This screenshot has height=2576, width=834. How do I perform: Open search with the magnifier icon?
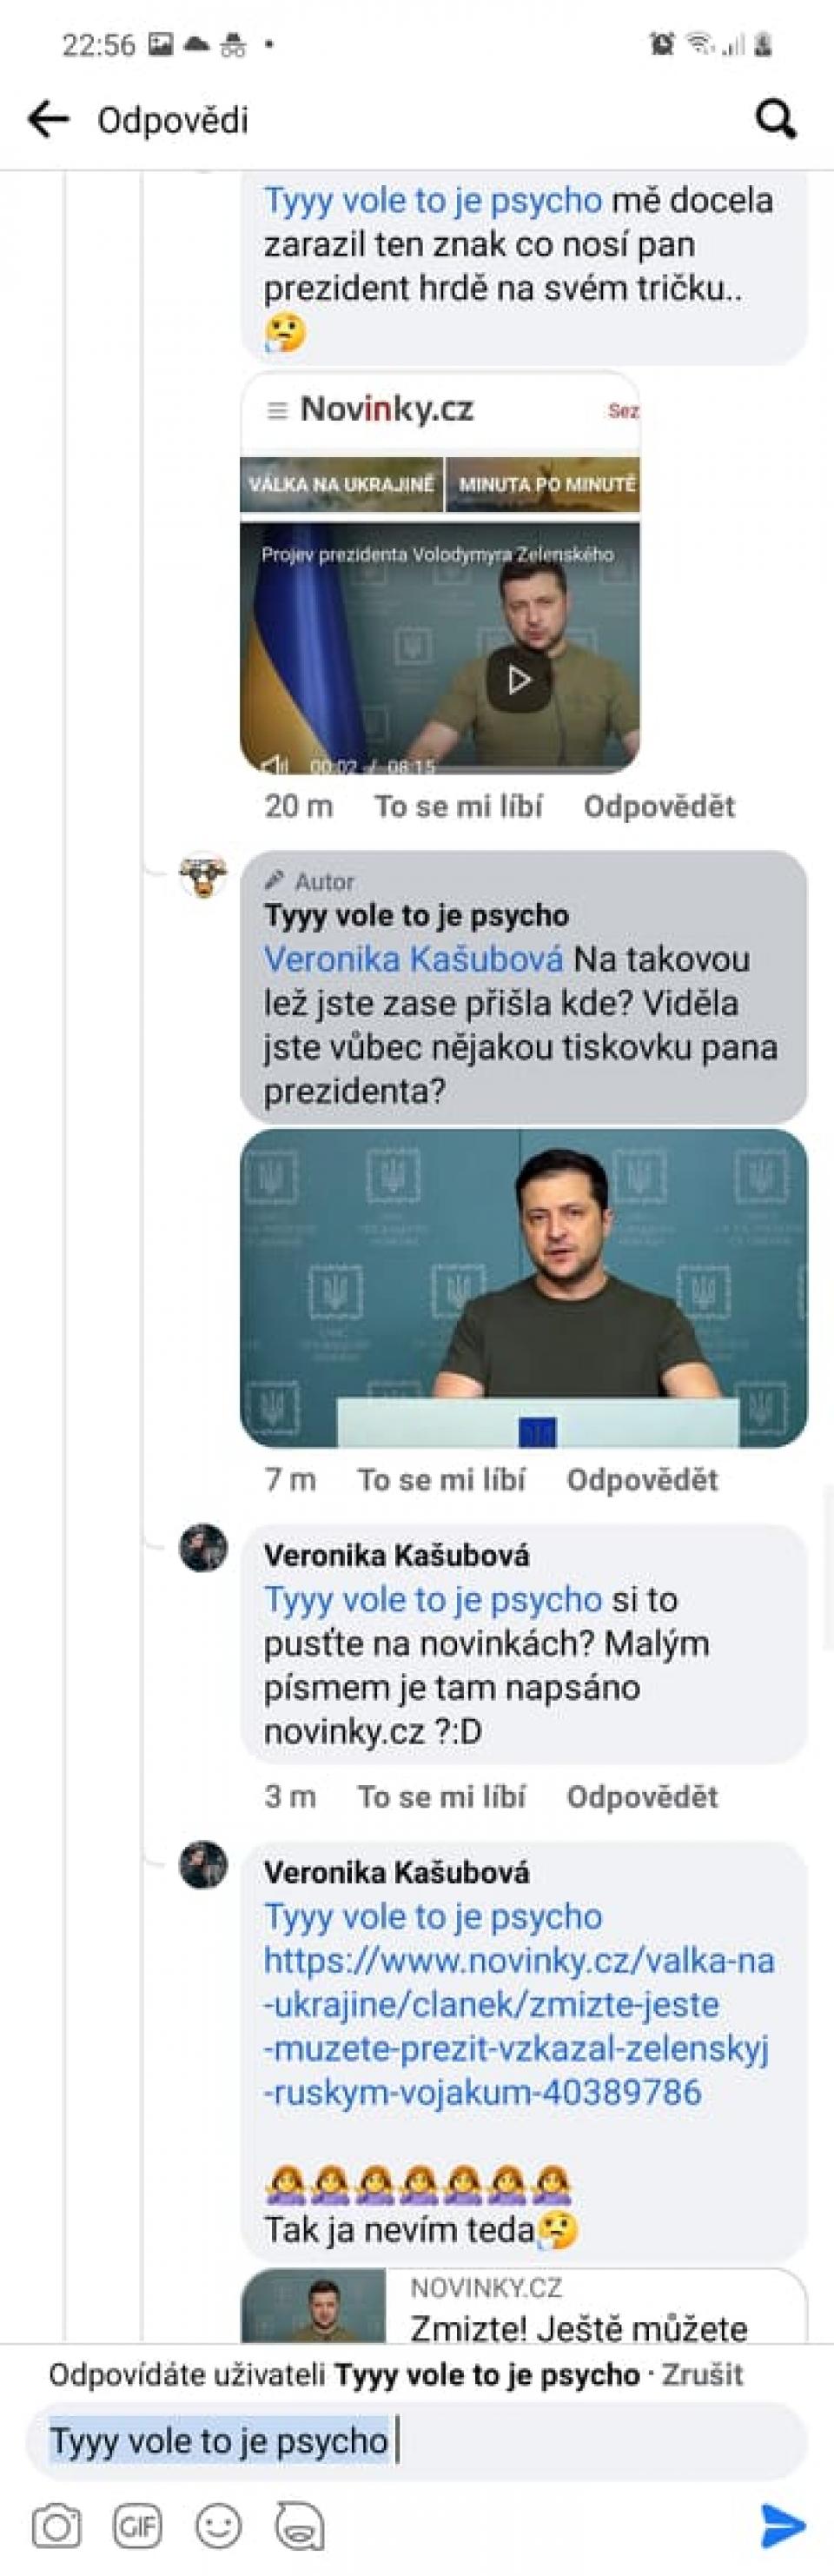[775, 119]
